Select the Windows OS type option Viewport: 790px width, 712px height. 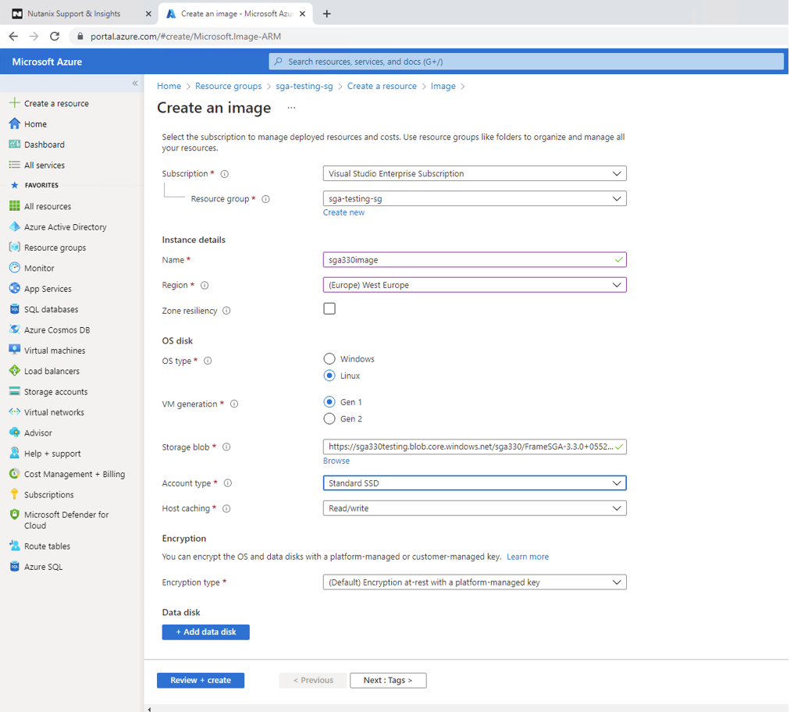point(329,358)
